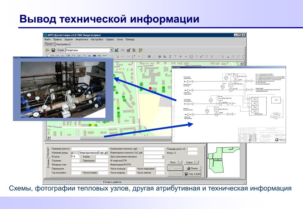Open the Настройки menu in menu bar

97,40
